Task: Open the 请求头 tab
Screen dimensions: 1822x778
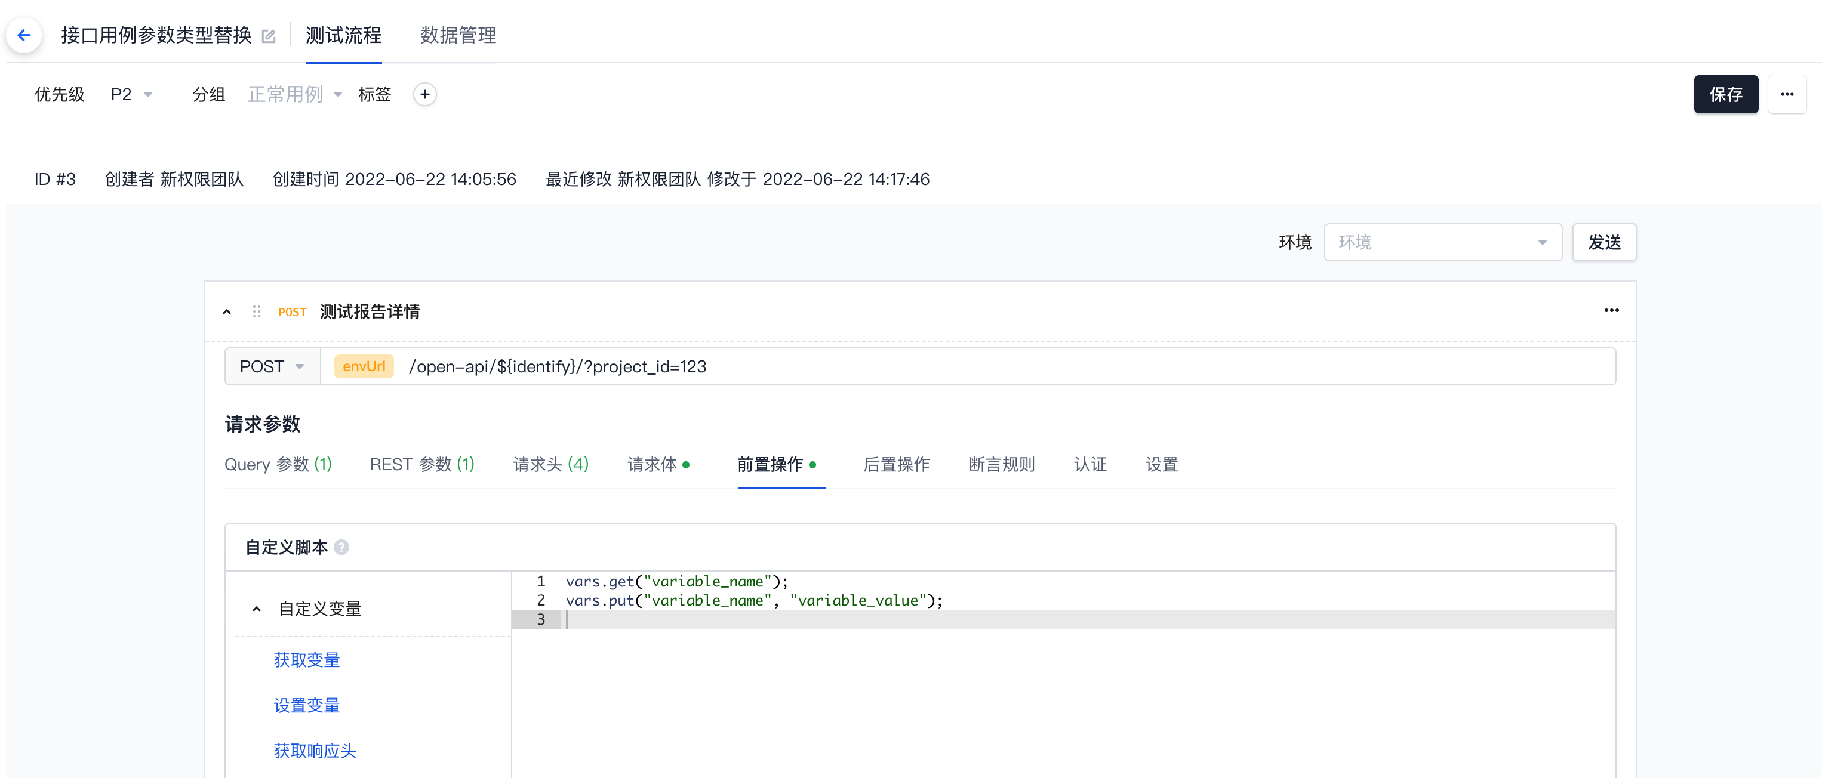Action: [551, 464]
